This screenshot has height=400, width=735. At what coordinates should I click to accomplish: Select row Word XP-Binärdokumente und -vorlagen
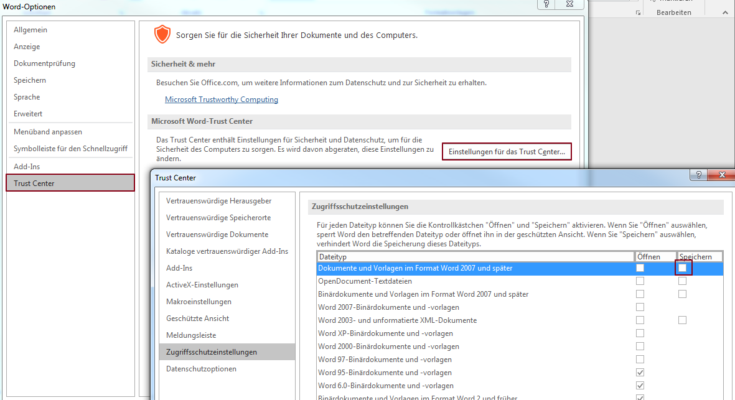[520, 333]
